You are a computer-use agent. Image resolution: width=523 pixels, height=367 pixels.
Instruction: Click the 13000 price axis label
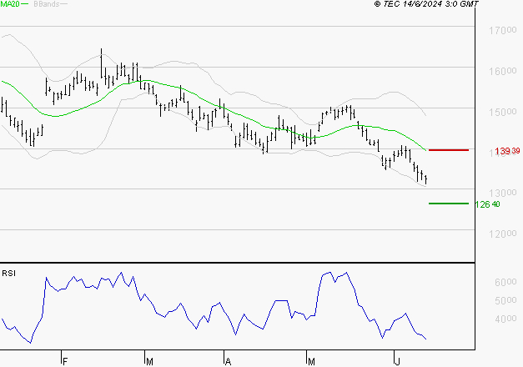[x=503, y=193]
